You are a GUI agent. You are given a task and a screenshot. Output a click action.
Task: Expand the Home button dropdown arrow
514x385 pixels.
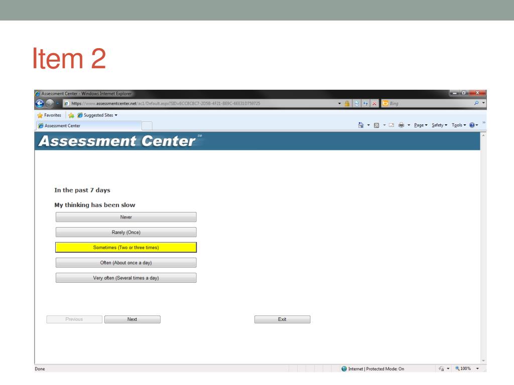tap(368, 125)
